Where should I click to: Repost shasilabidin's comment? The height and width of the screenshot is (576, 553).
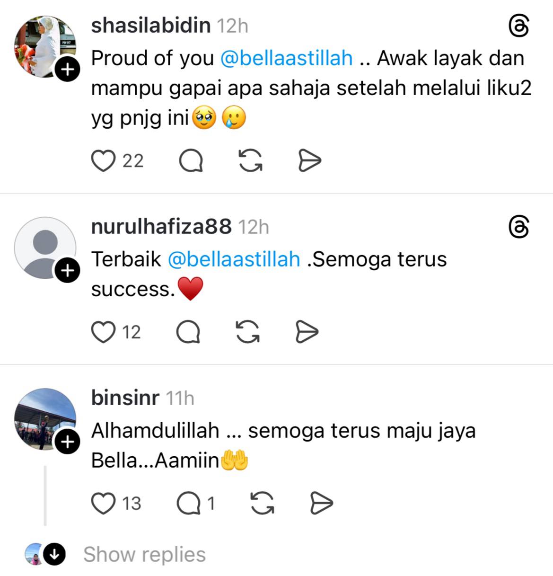coord(250,160)
